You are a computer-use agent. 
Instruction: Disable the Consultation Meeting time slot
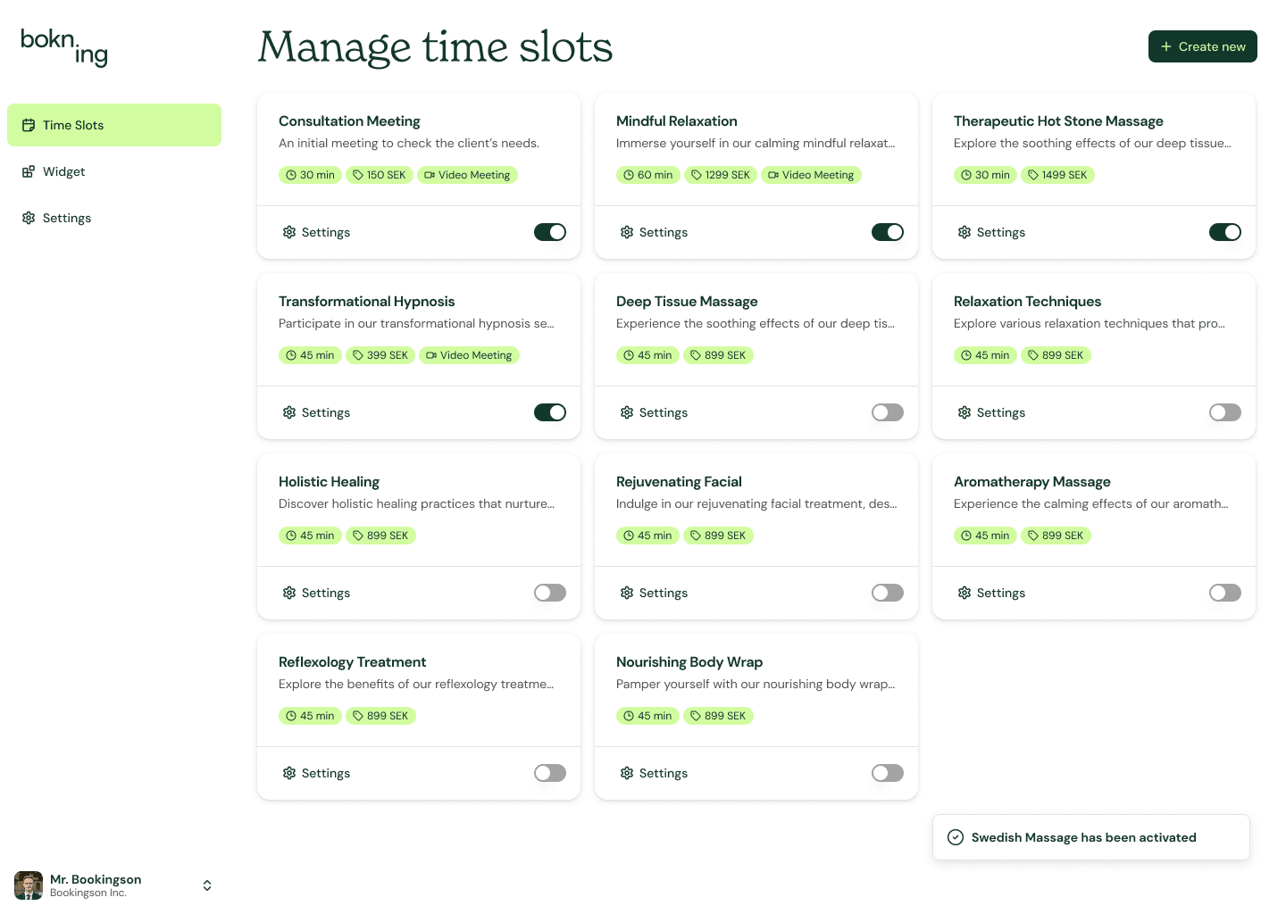point(550,233)
